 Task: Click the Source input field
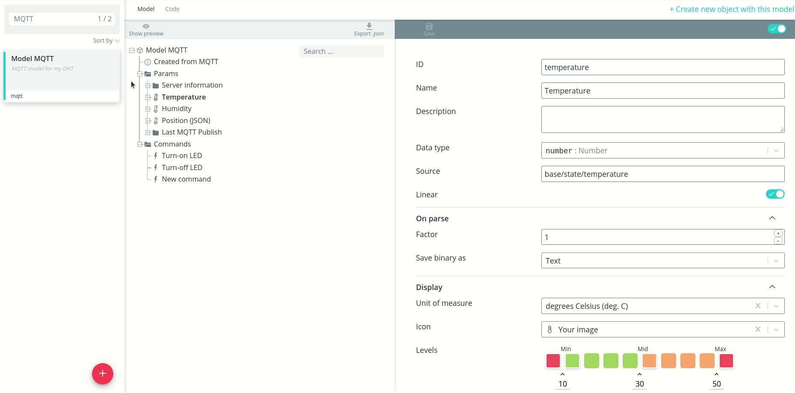pos(662,174)
